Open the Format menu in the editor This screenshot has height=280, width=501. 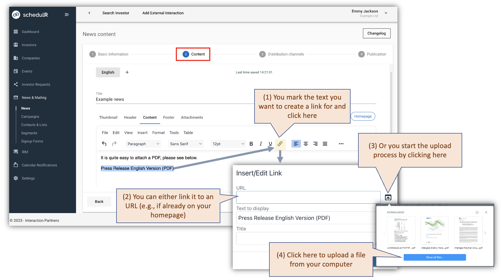158,132
